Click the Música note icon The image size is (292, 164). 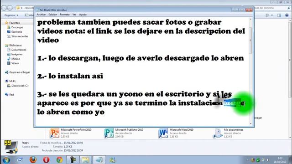coord(9,59)
